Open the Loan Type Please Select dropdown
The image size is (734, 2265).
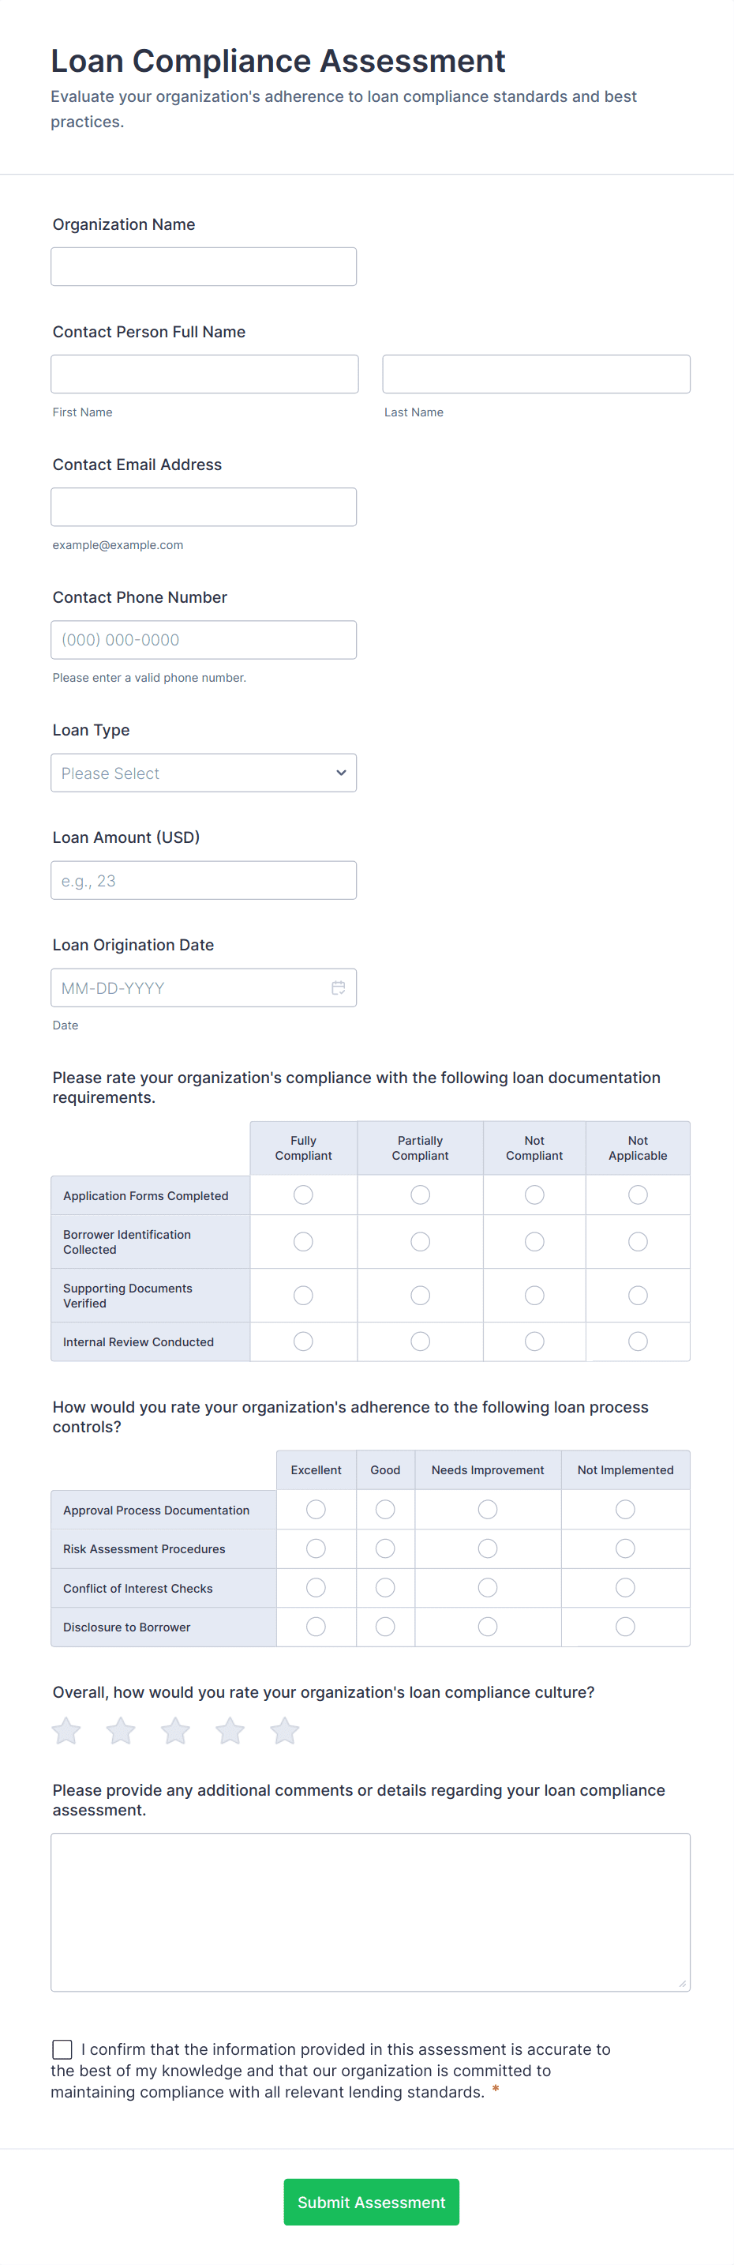tap(203, 773)
